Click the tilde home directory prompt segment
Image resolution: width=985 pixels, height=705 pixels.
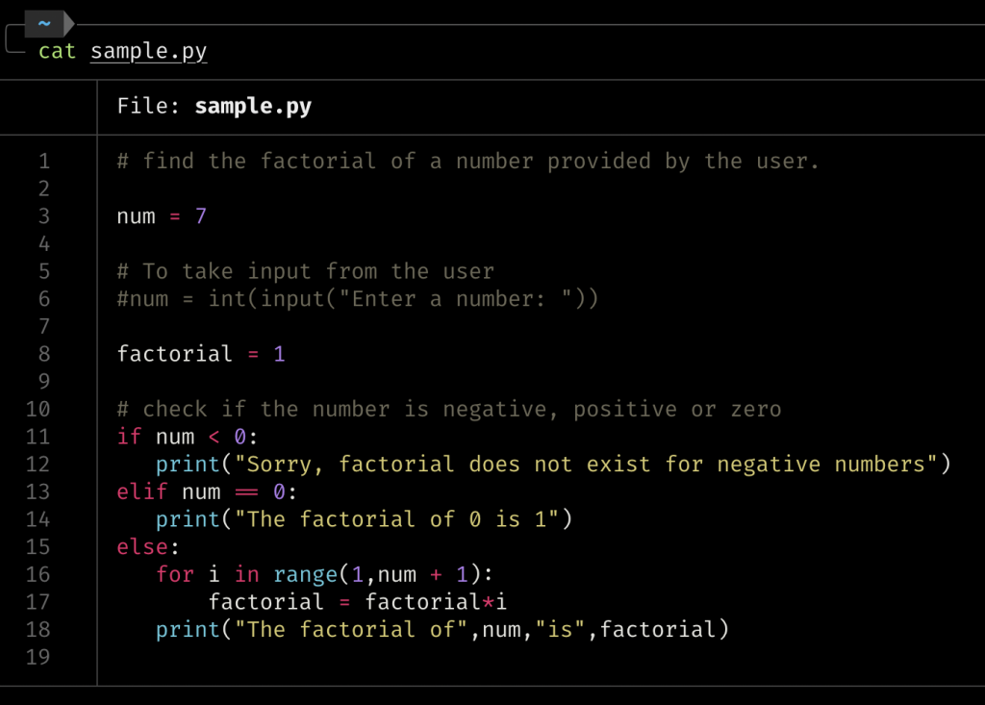pos(44,24)
